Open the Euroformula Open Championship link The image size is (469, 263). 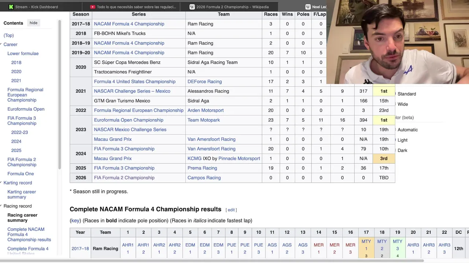pyautogui.click(x=128, y=120)
